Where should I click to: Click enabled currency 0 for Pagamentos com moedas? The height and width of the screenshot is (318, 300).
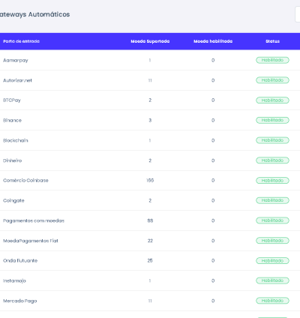pyautogui.click(x=213, y=220)
